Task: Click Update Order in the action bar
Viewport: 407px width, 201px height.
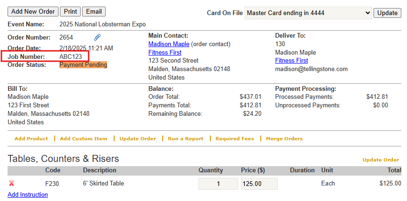Action: click(x=137, y=139)
